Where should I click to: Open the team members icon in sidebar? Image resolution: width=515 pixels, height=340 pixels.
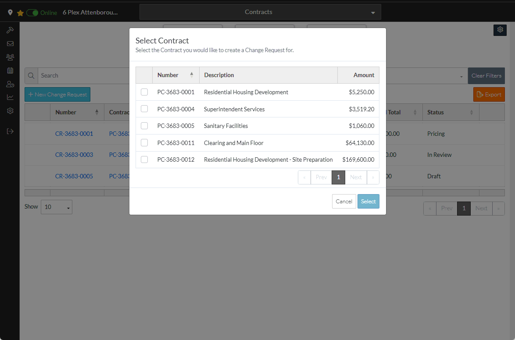[x=10, y=57]
